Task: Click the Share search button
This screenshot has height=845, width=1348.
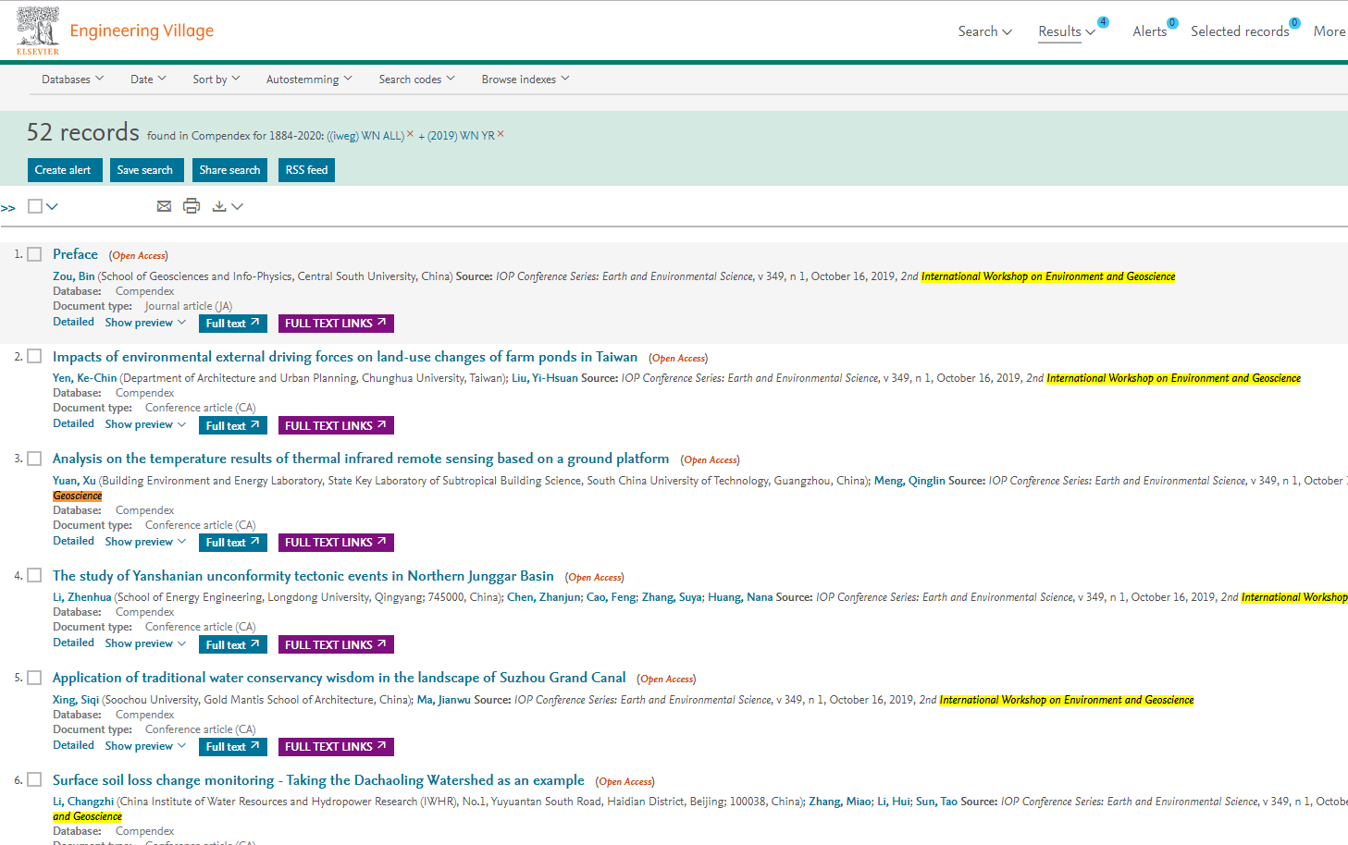Action: pyautogui.click(x=230, y=170)
